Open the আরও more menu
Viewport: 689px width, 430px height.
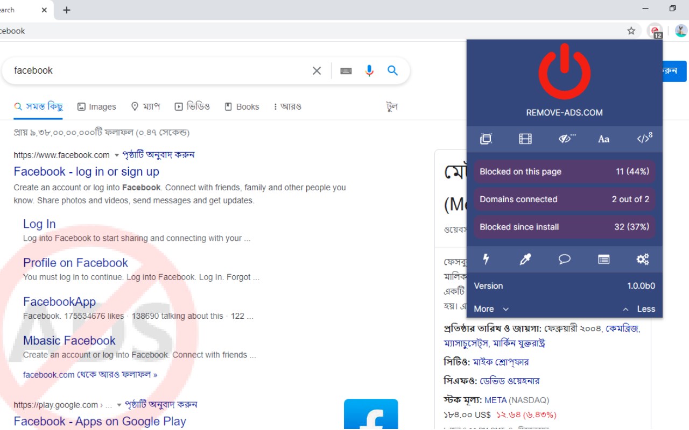coord(287,106)
